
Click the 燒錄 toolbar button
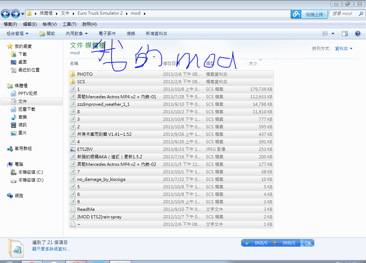tap(131, 34)
